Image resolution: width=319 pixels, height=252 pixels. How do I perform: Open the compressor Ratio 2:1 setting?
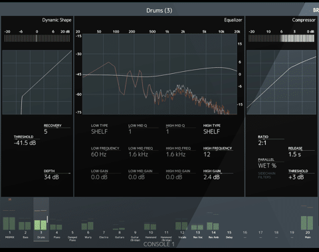click(263, 143)
